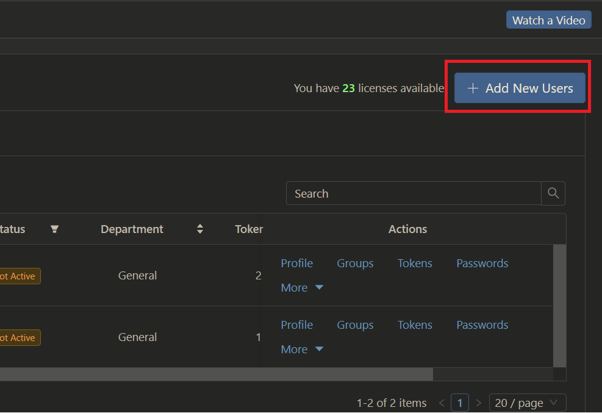Click the Add New Users button
Viewport: 602px width, 413px height.
[520, 88]
